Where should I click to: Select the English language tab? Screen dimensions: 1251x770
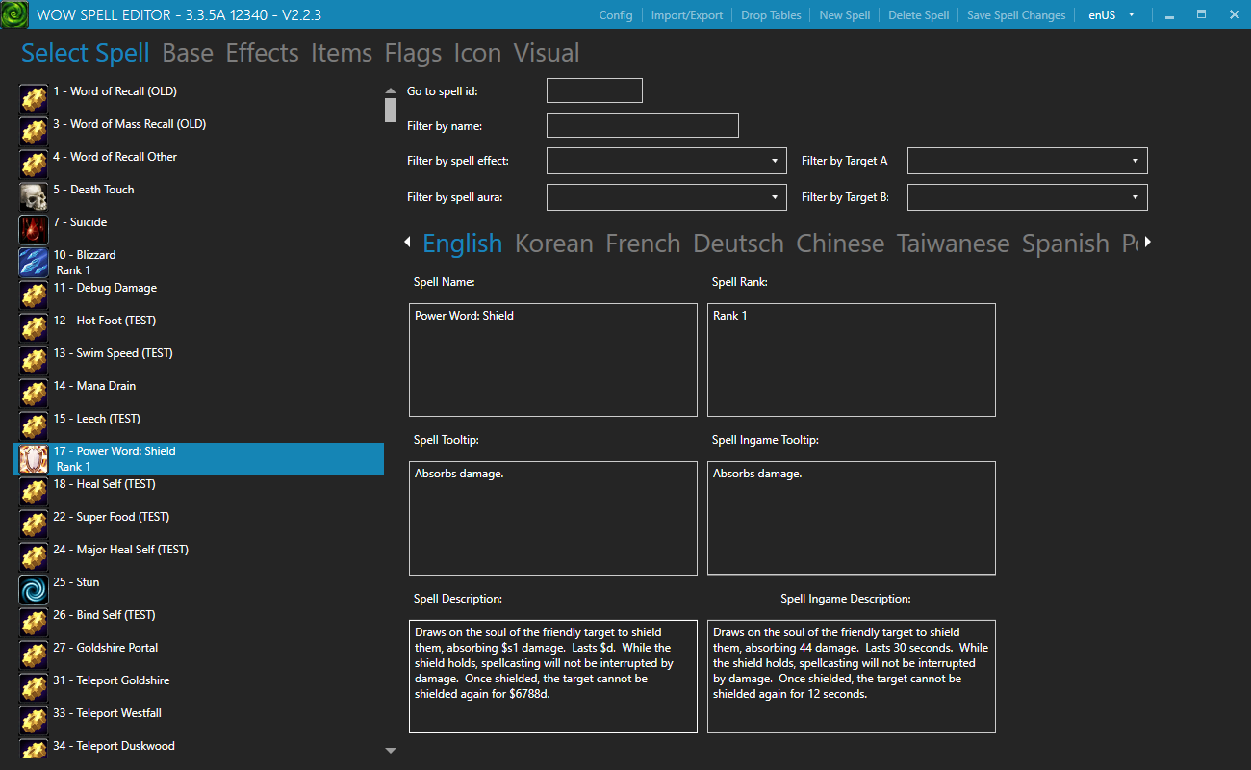462,244
